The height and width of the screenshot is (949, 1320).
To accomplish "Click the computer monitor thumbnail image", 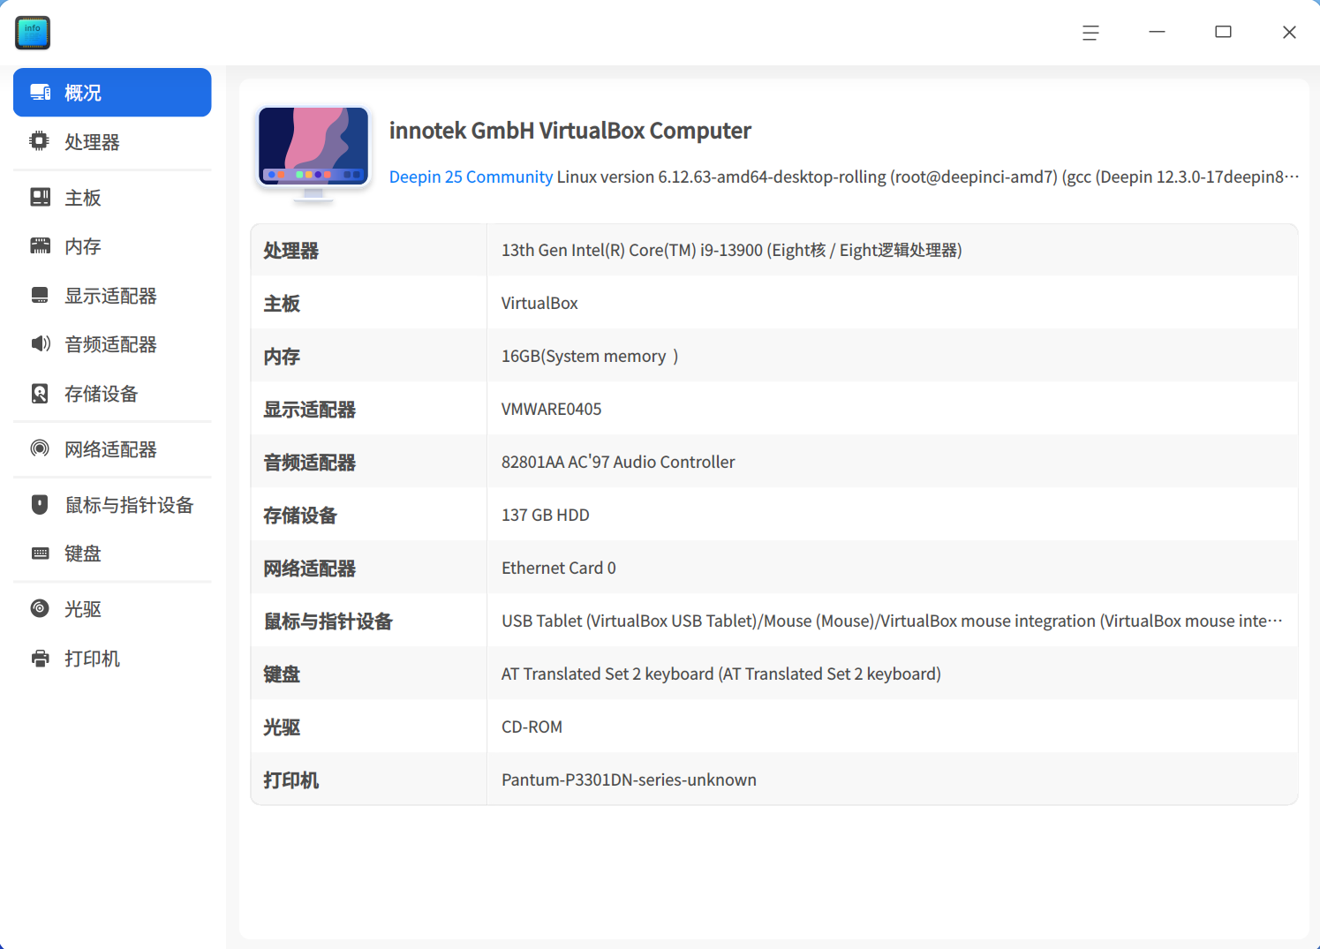I will click(x=313, y=154).
